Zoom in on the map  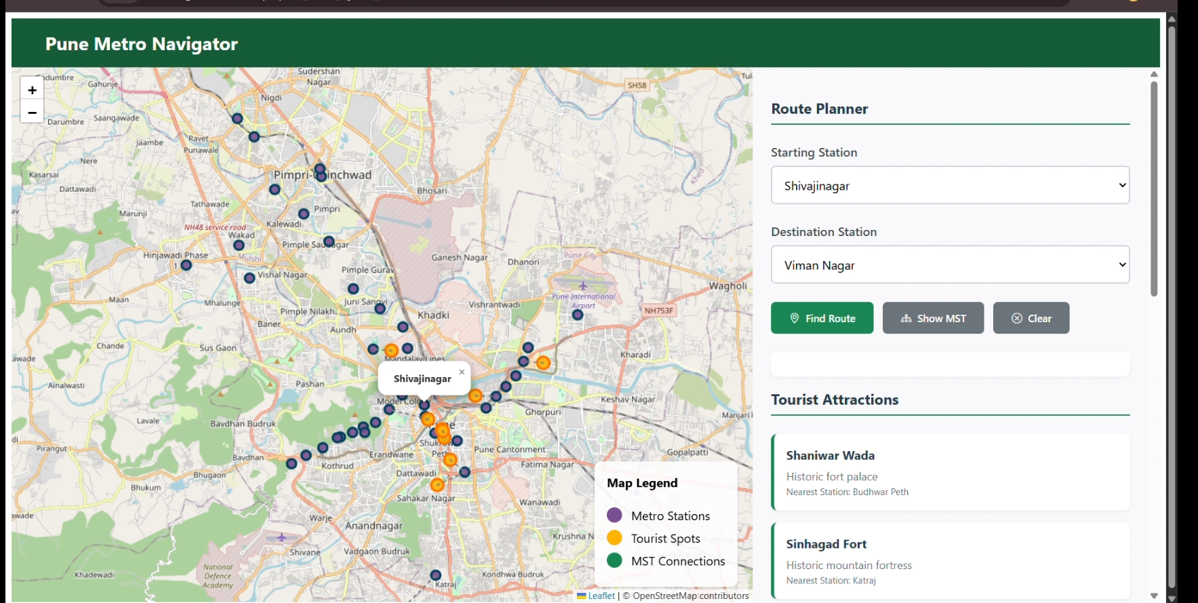(32, 90)
